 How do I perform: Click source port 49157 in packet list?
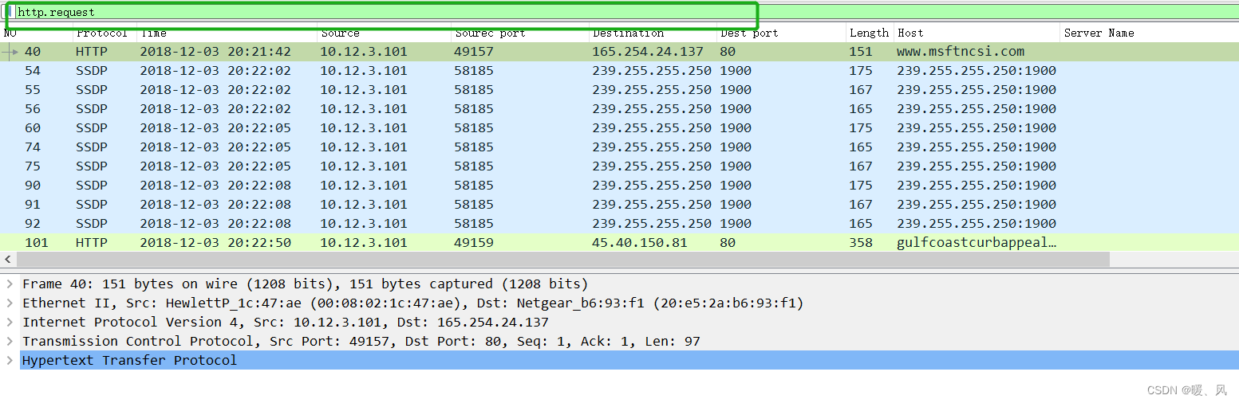474,52
